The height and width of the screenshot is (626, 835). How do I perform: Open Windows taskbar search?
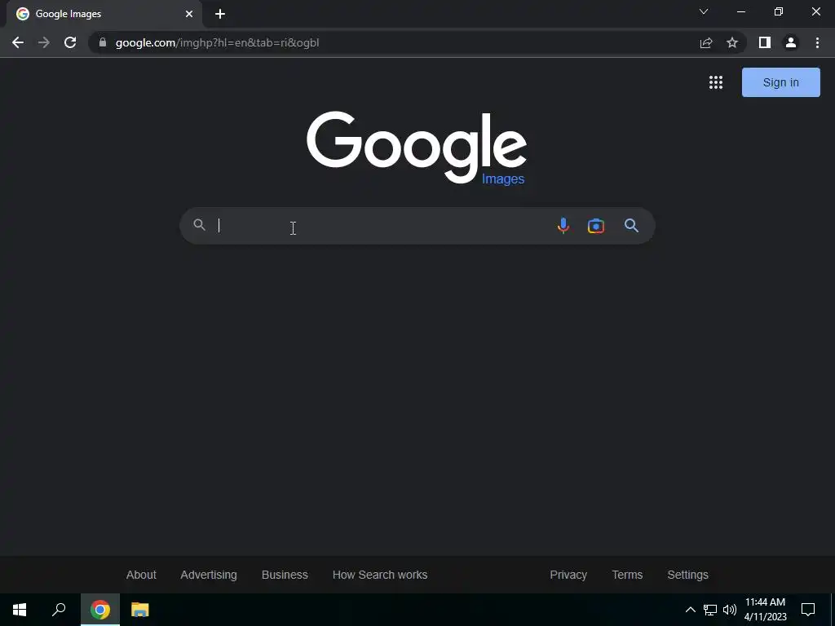(59, 610)
